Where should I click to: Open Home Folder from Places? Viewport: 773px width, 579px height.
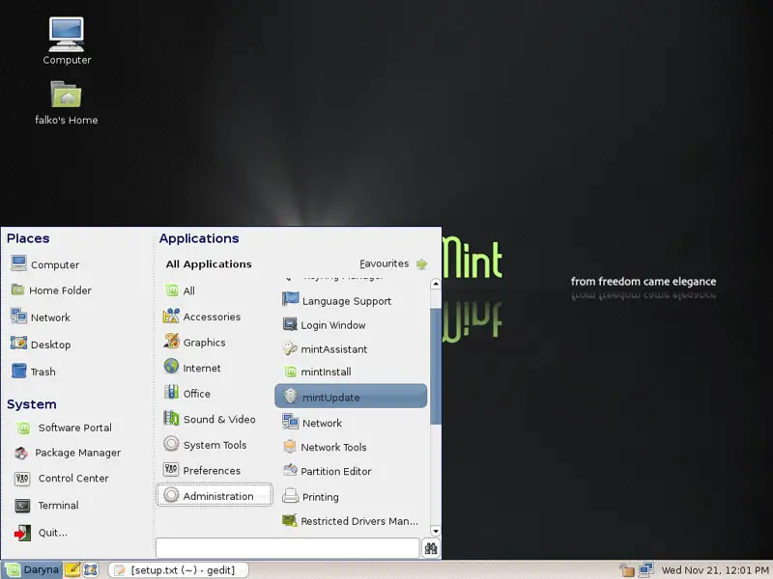pos(51,290)
